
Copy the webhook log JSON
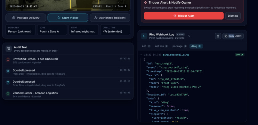pos(233,36)
